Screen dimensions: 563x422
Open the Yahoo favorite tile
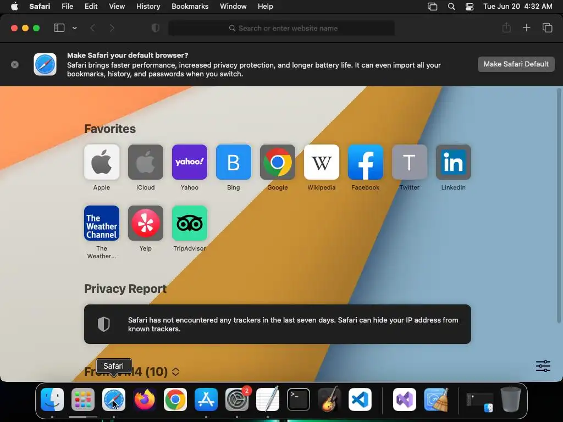pyautogui.click(x=190, y=162)
